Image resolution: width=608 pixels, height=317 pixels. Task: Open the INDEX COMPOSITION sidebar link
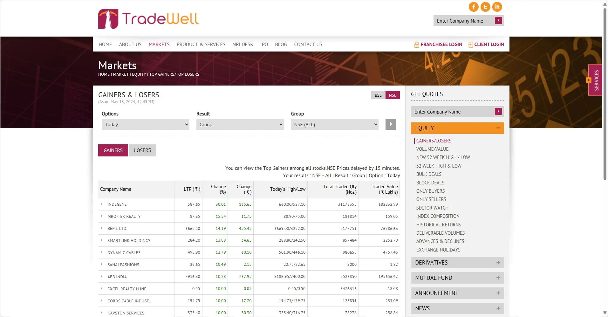click(438, 216)
